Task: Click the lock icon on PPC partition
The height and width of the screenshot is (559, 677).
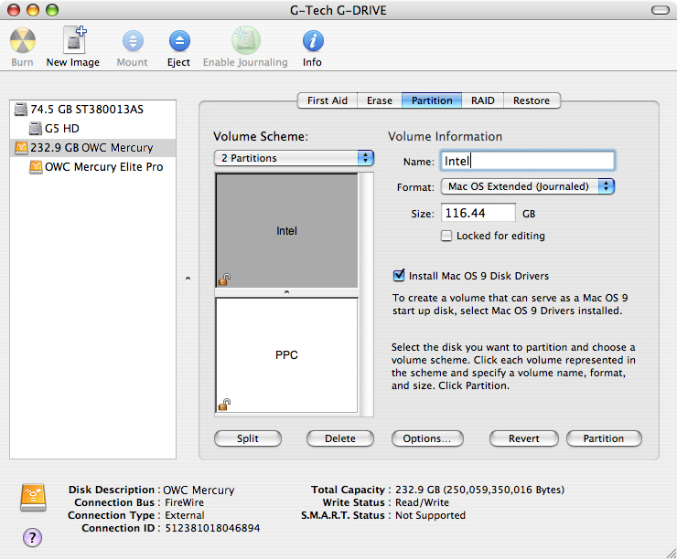Action: [224, 405]
